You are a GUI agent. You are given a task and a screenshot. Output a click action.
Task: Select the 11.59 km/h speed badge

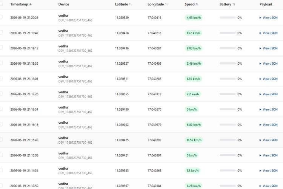click(194, 140)
